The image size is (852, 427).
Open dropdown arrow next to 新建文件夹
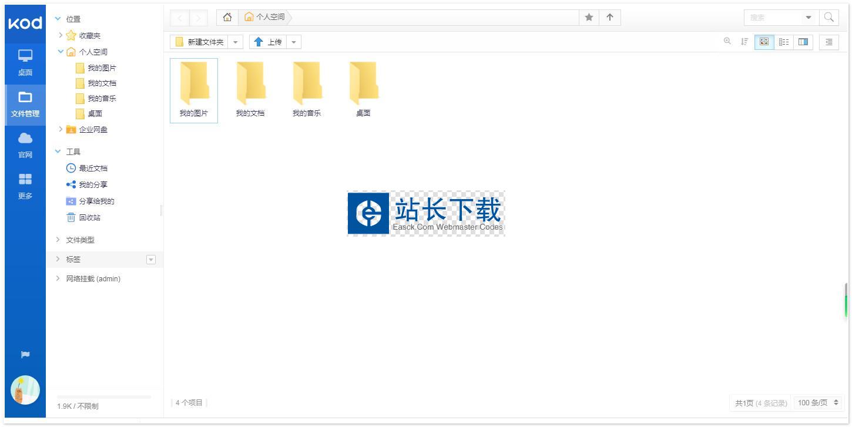coord(235,42)
